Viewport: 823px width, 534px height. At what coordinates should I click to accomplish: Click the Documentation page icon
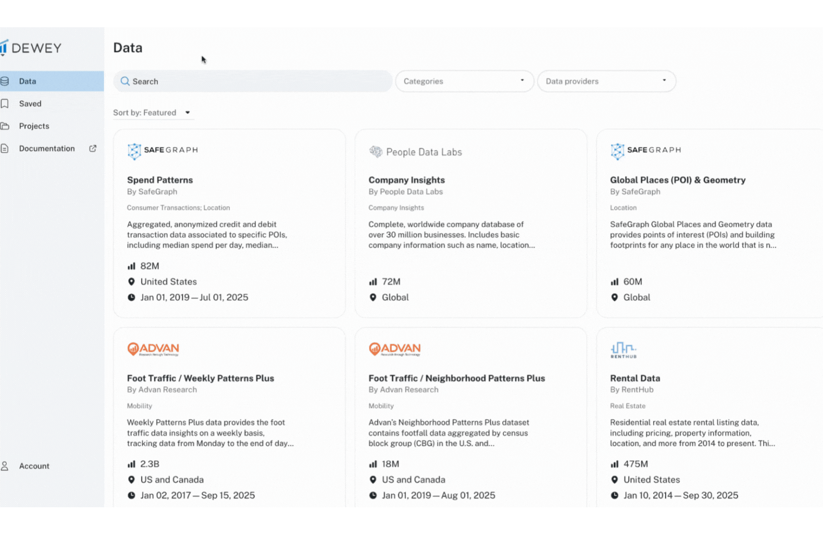click(5, 149)
